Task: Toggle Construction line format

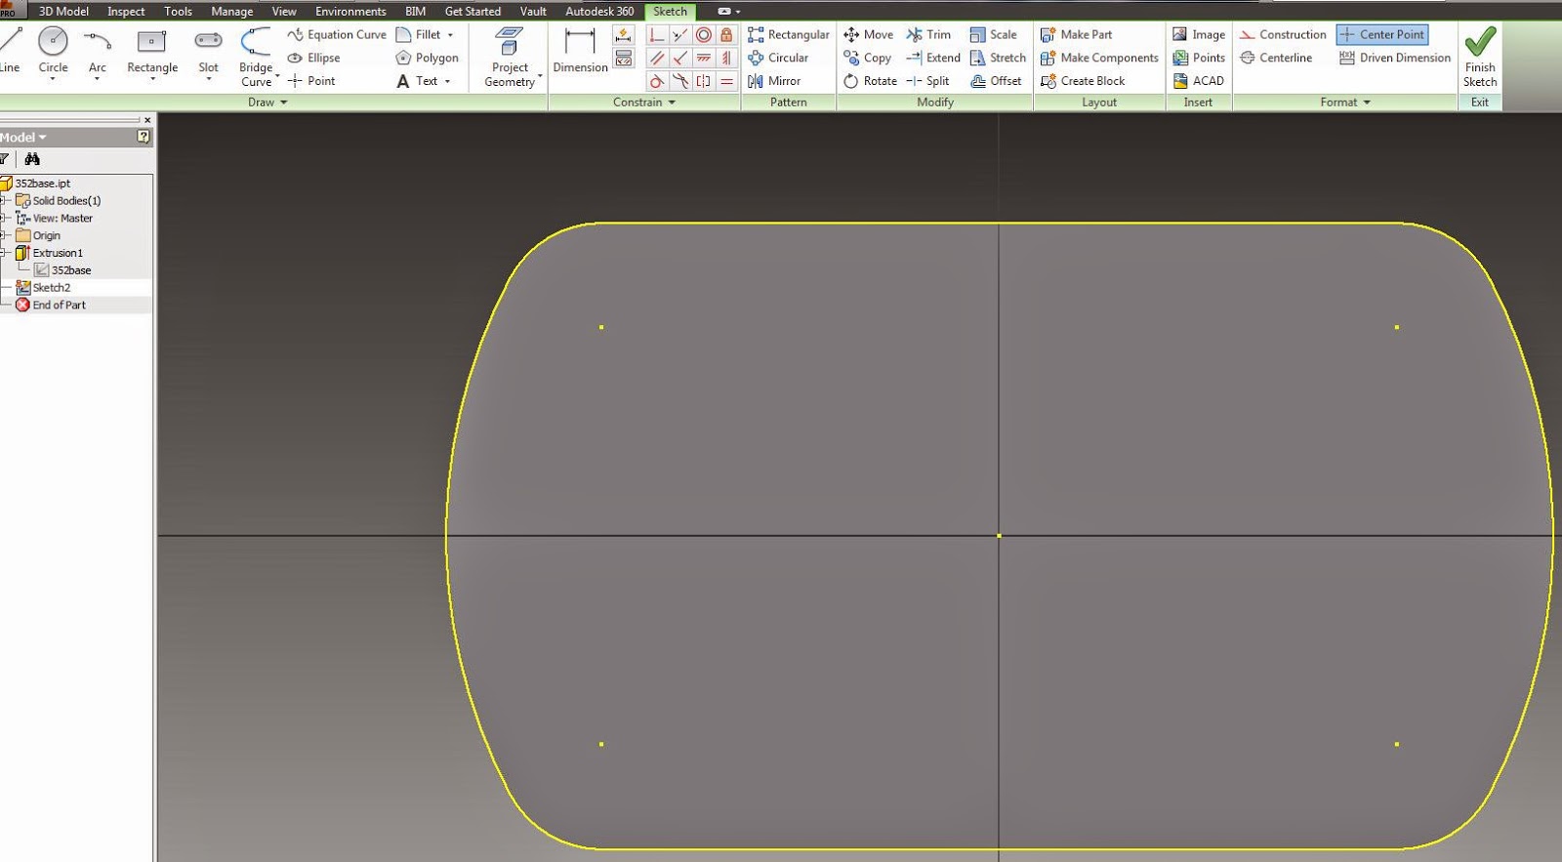Action: pos(1283,34)
